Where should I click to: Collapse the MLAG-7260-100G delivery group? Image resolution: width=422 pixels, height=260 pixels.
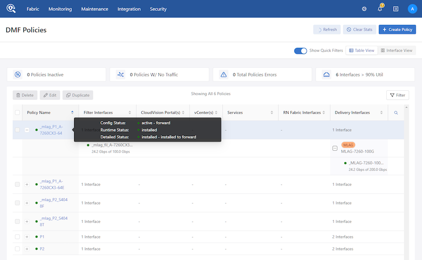click(x=335, y=148)
